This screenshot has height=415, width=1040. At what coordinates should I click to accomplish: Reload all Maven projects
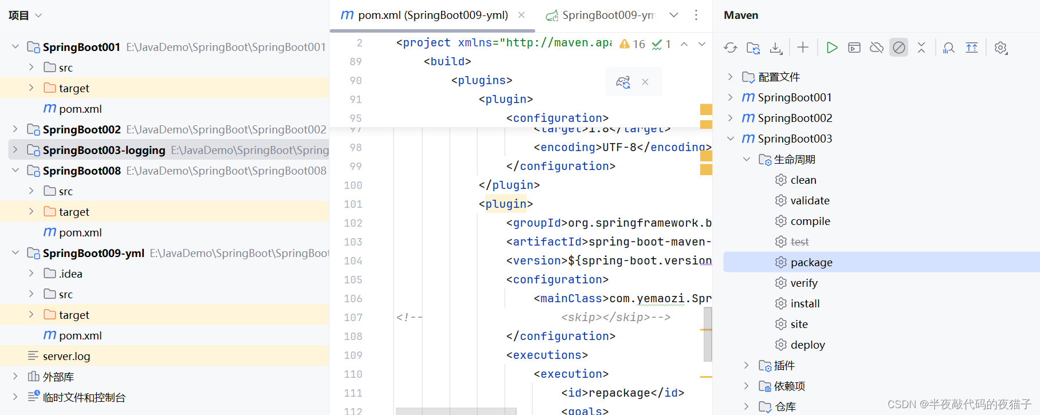pos(731,48)
